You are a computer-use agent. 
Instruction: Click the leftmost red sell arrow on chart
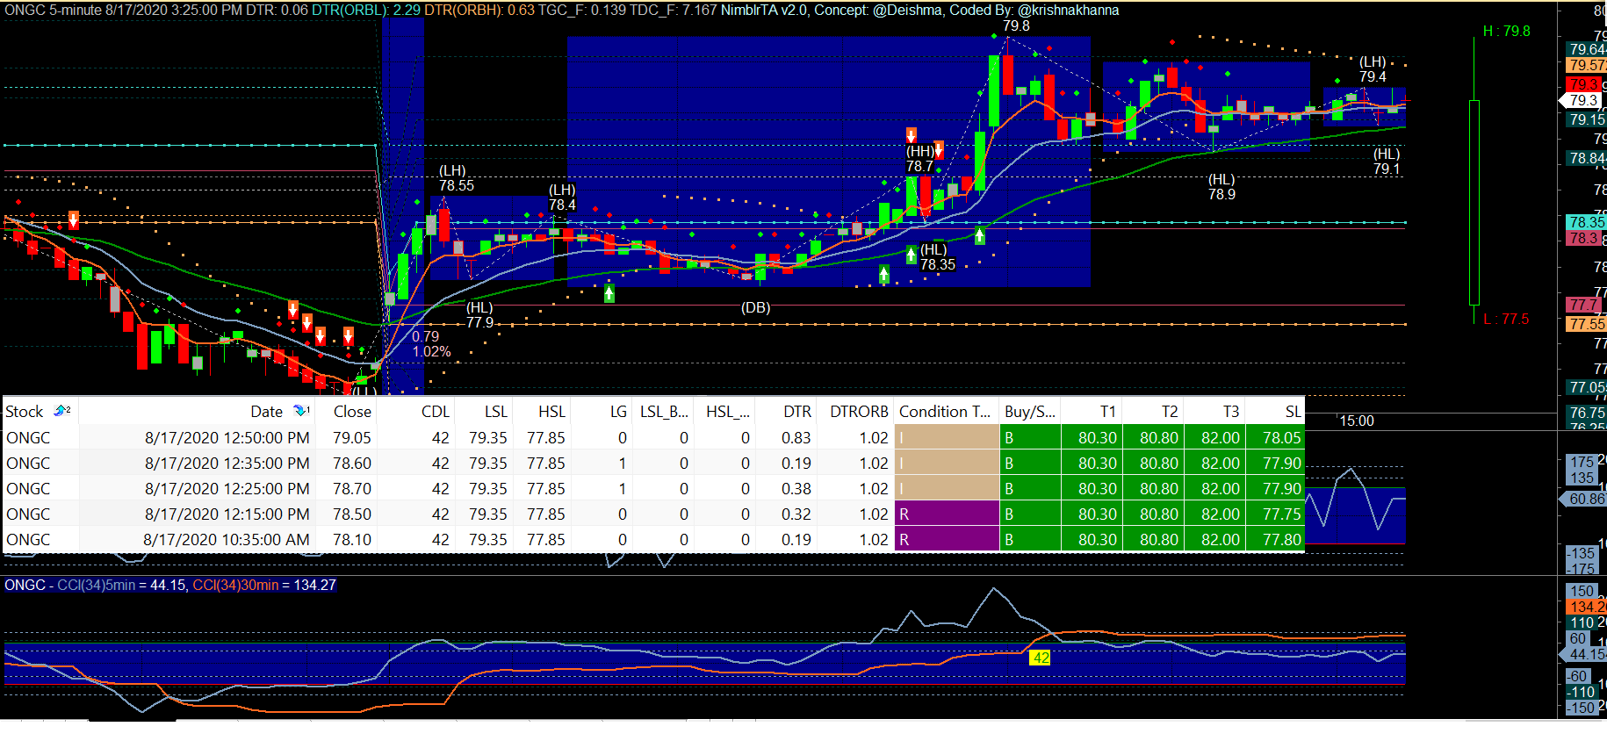click(74, 219)
